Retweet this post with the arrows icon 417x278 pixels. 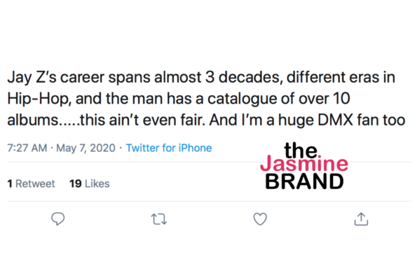coord(159,219)
